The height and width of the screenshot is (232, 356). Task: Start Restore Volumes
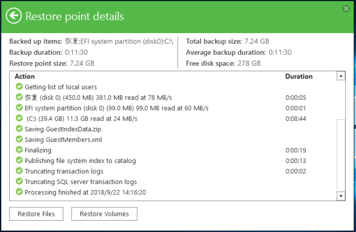tap(105, 214)
